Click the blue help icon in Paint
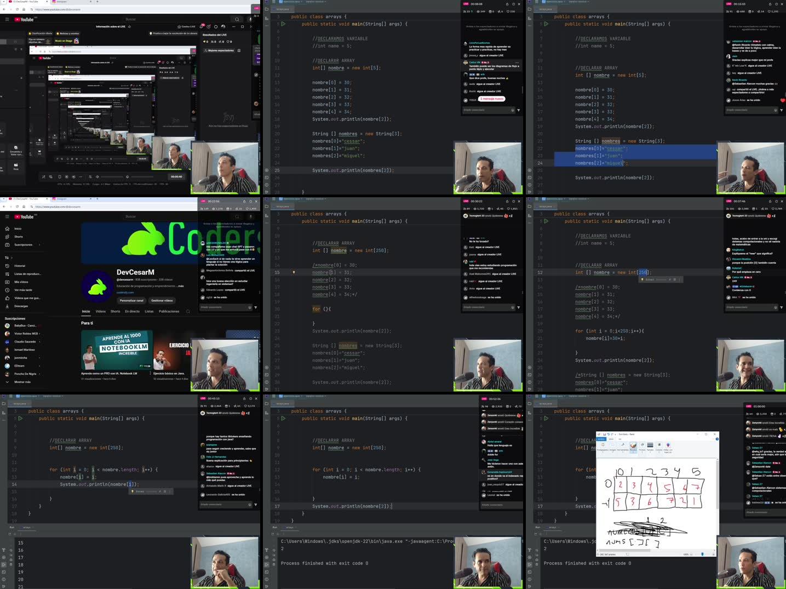Screen dimensions: 786x589 [x=716, y=439]
